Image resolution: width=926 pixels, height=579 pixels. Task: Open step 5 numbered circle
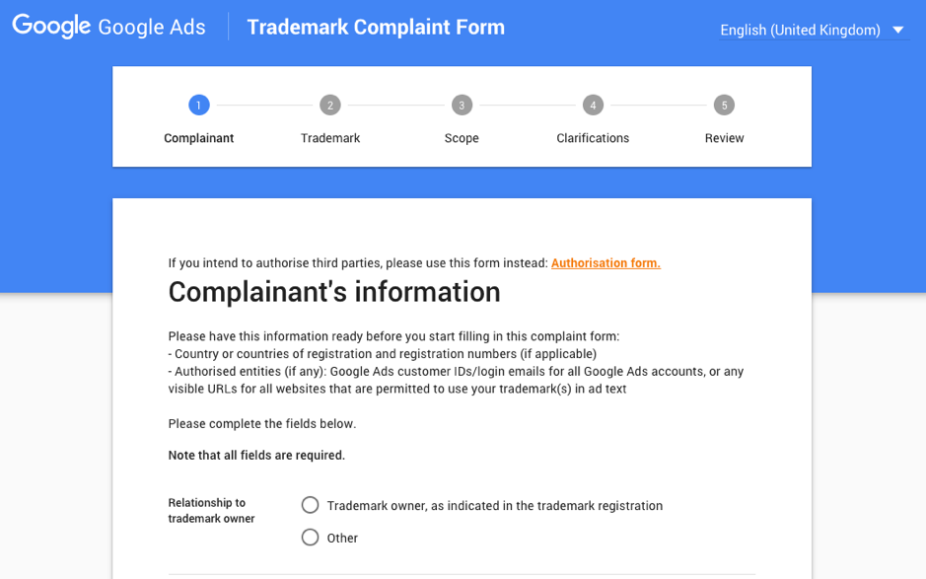click(x=724, y=105)
